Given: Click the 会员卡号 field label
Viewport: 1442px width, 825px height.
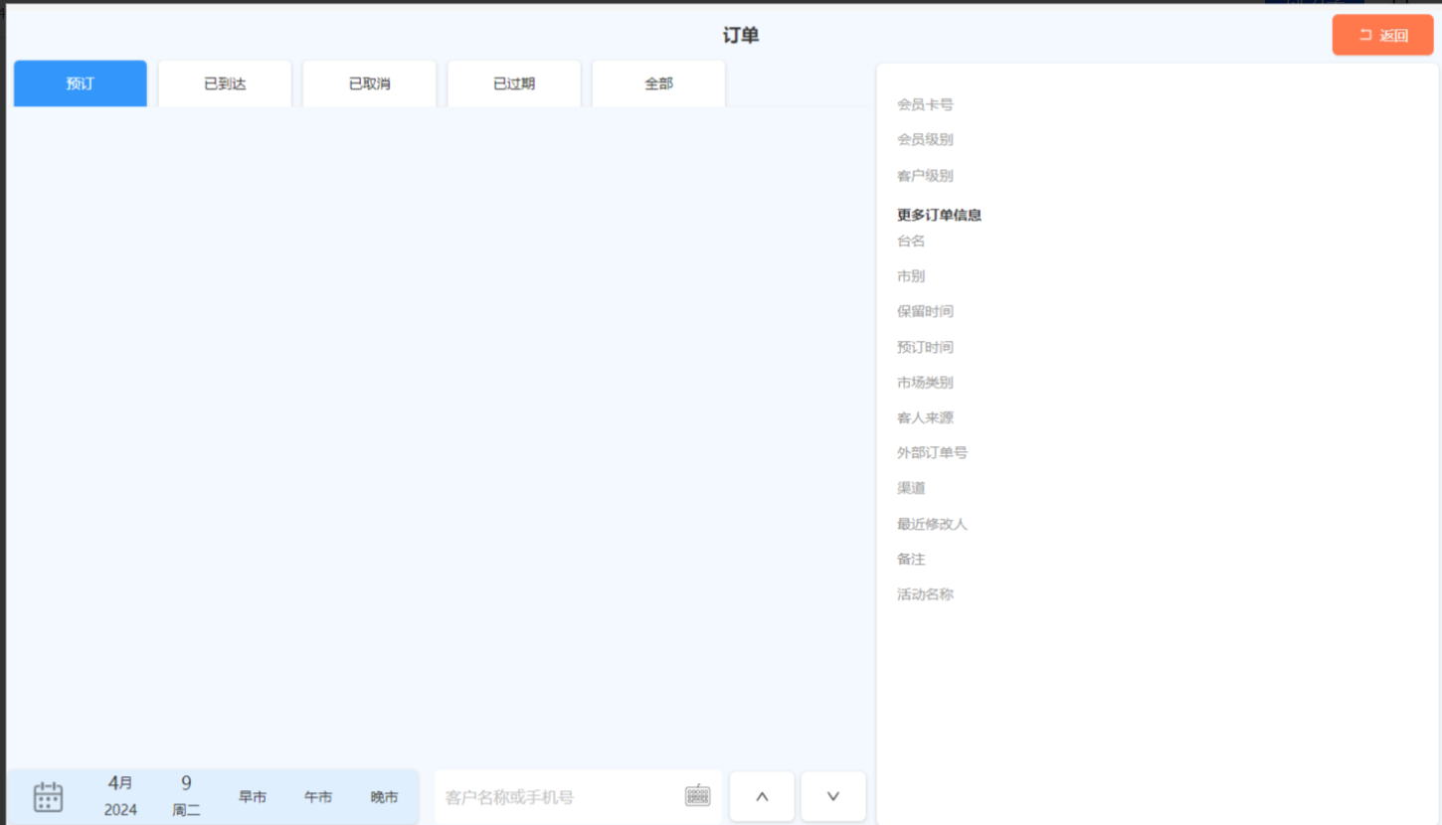Looking at the screenshot, I should pos(925,104).
